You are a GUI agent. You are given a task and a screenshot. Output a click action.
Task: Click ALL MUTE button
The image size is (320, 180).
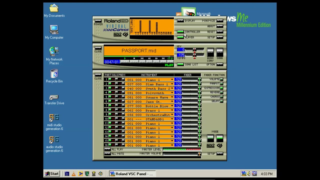[x=107, y=153]
